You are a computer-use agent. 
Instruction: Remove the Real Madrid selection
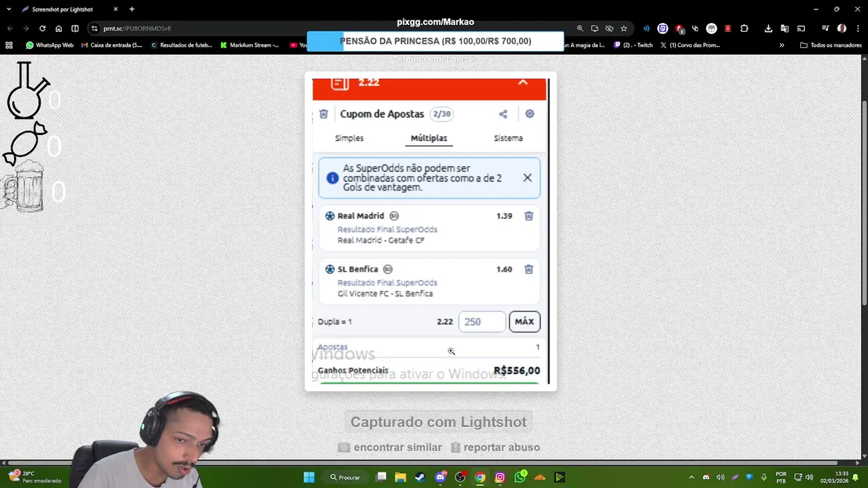pos(529,216)
